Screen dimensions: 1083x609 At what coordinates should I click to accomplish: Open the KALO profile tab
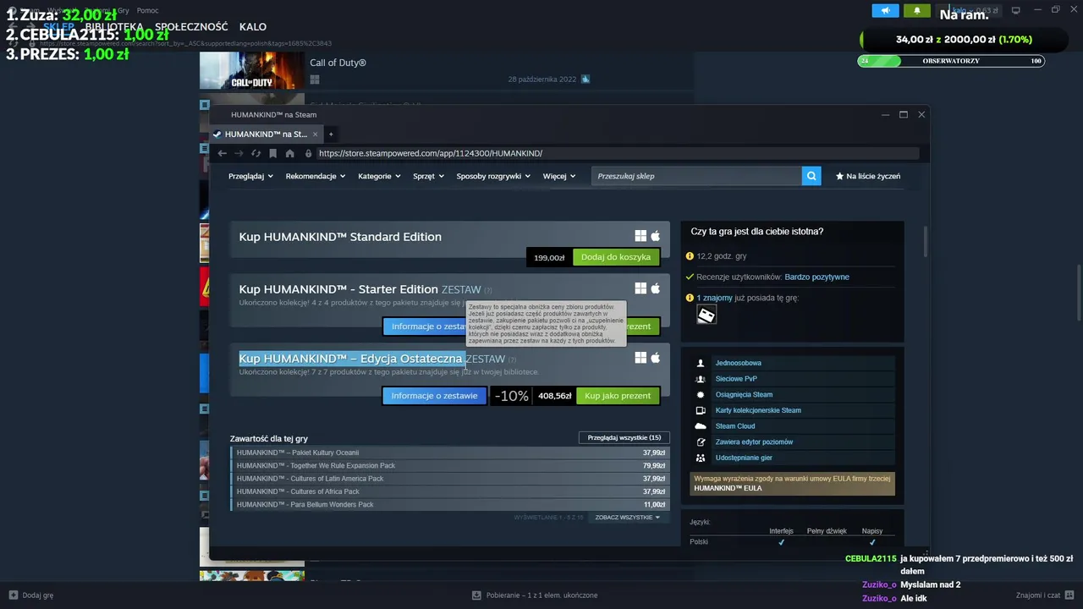coord(253,27)
